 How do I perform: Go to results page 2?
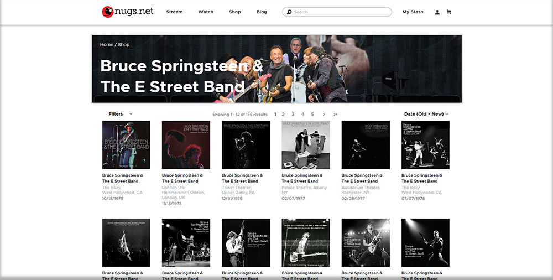click(x=283, y=115)
